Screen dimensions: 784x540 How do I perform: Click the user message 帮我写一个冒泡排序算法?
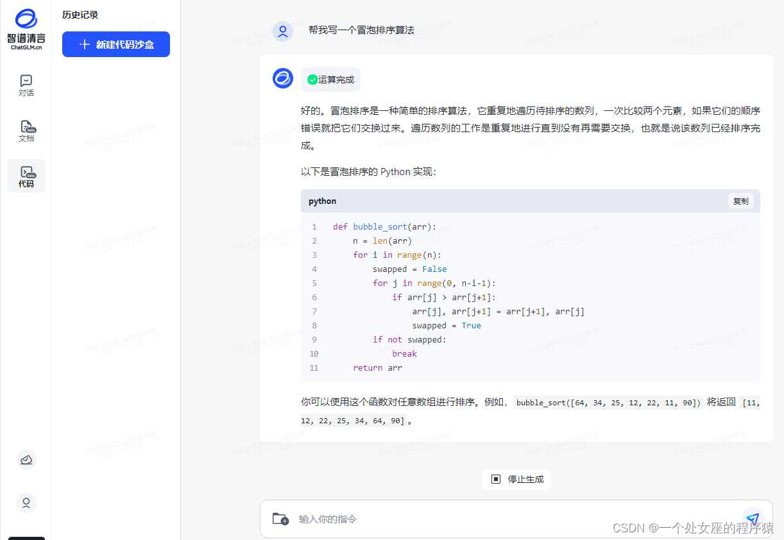[361, 30]
